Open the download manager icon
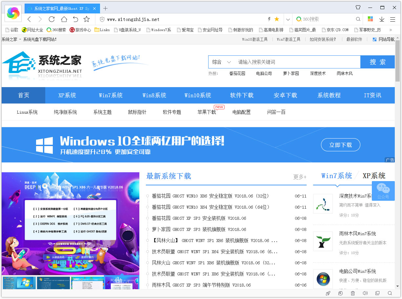This screenshot has height=299, width=402. [x=382, y=19]
